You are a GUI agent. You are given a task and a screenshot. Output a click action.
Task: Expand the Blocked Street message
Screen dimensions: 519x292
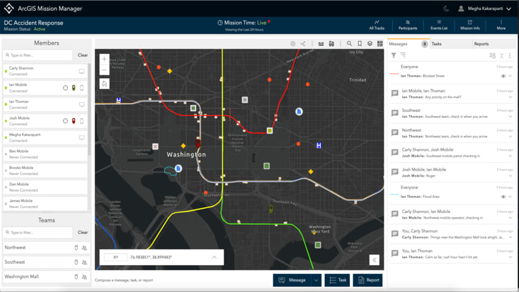click(x=510, y=76)
